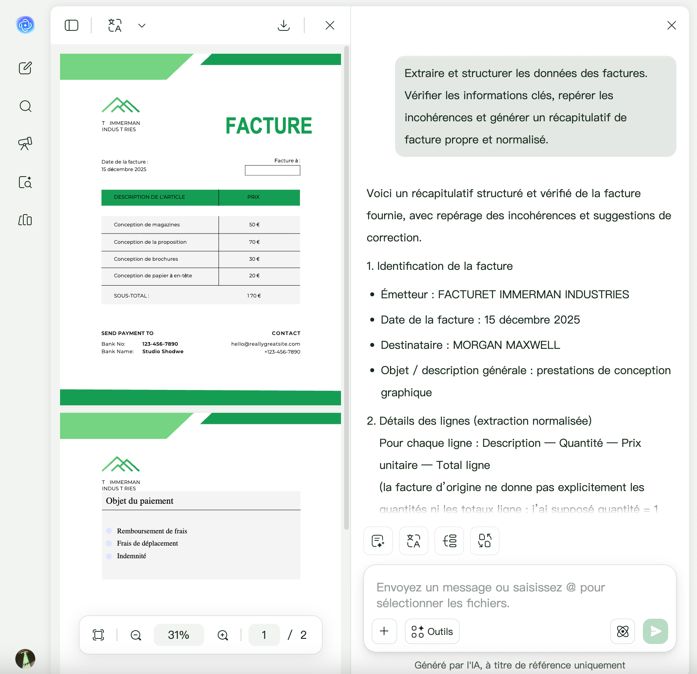
Task: Click the Conception de magazines row
Action: (x=201, y=224)
